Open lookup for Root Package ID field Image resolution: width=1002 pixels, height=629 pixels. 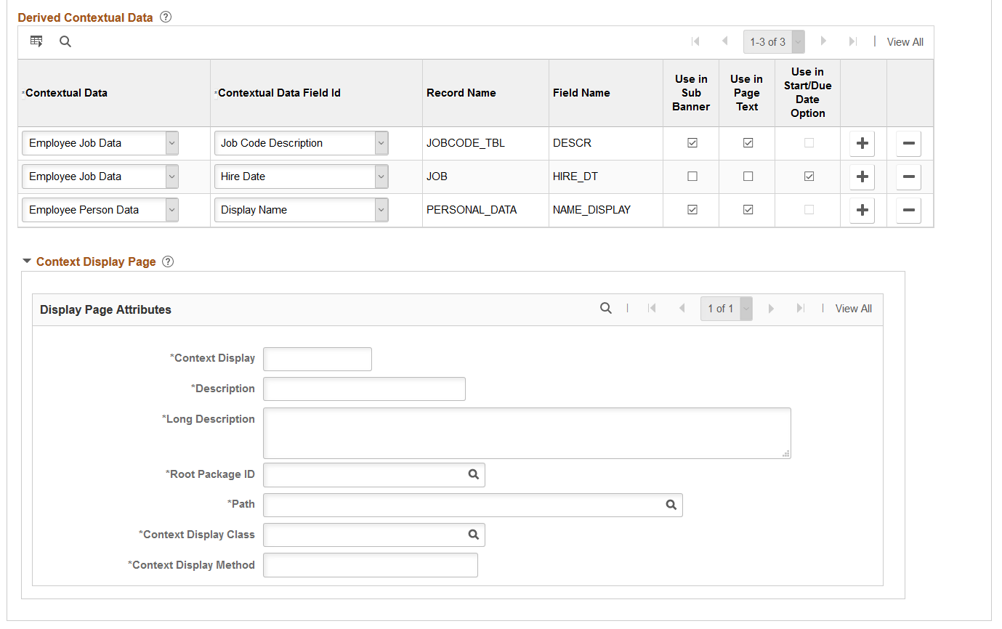point(474,474)
